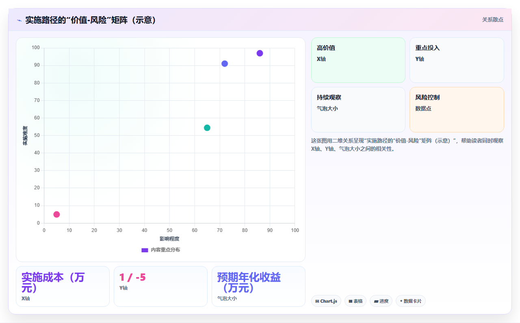Click the 关系散点 label in header
This screenshot has height=323, width=520.
click(x=492, y=20)
